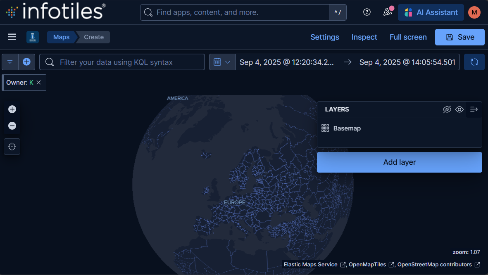Click the fit-to-data bounds icon
The width and height of the screenshot is (488, 275).
[12, 146]
